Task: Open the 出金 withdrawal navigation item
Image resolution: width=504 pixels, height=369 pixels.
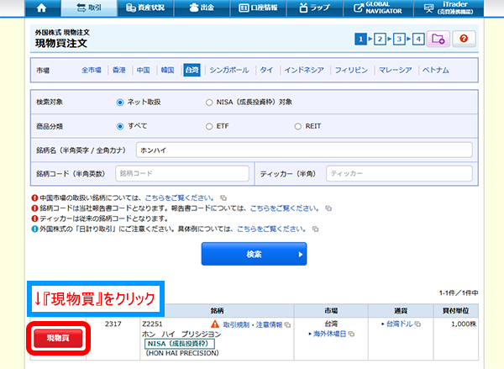Action: (200, 9)
